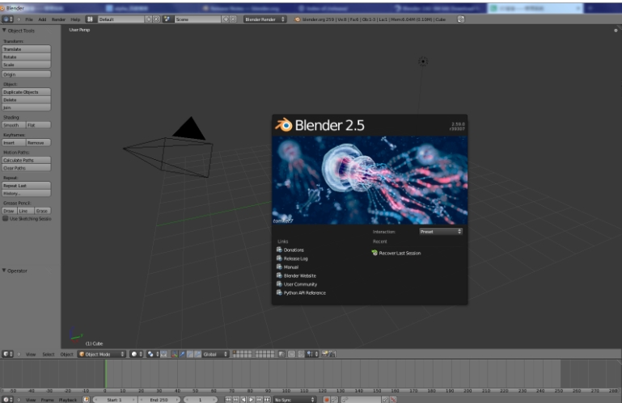Open the Object Mode dropdown
The height and width of the screenshot is (403, 622).
[x=102, y=354]
